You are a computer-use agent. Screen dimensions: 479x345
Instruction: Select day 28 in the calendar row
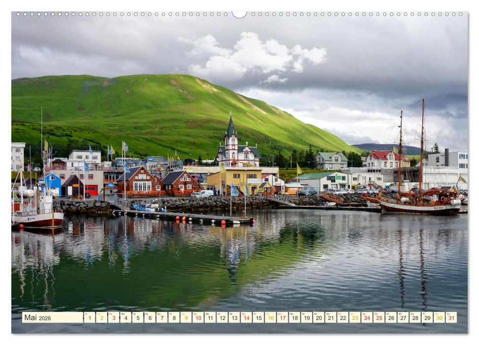pyautogui.click(x=415, y=317)
